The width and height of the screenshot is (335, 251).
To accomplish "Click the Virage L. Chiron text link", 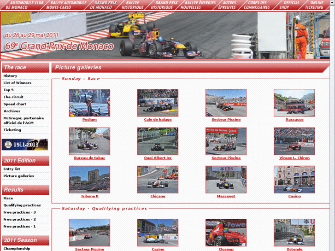I will 294,158.
